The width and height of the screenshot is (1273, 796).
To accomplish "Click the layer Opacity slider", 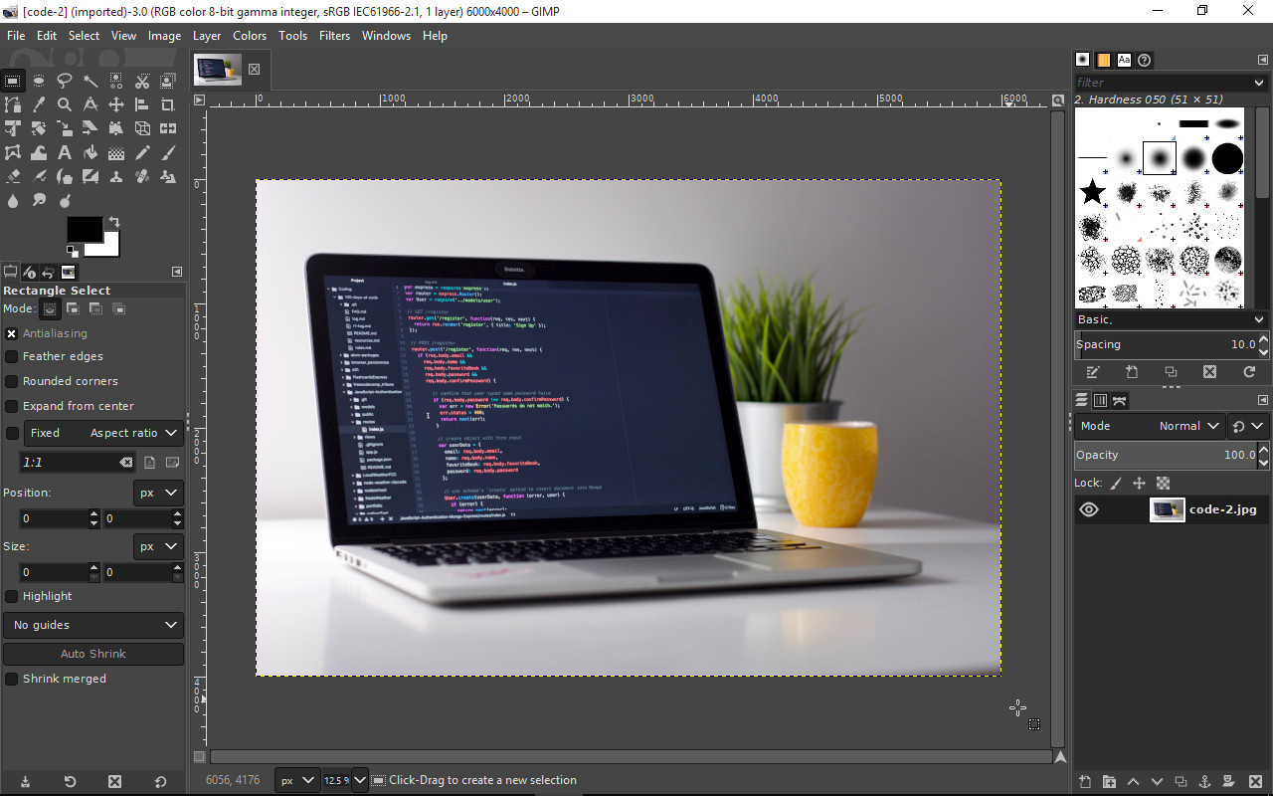I will tap(1164, 455).
